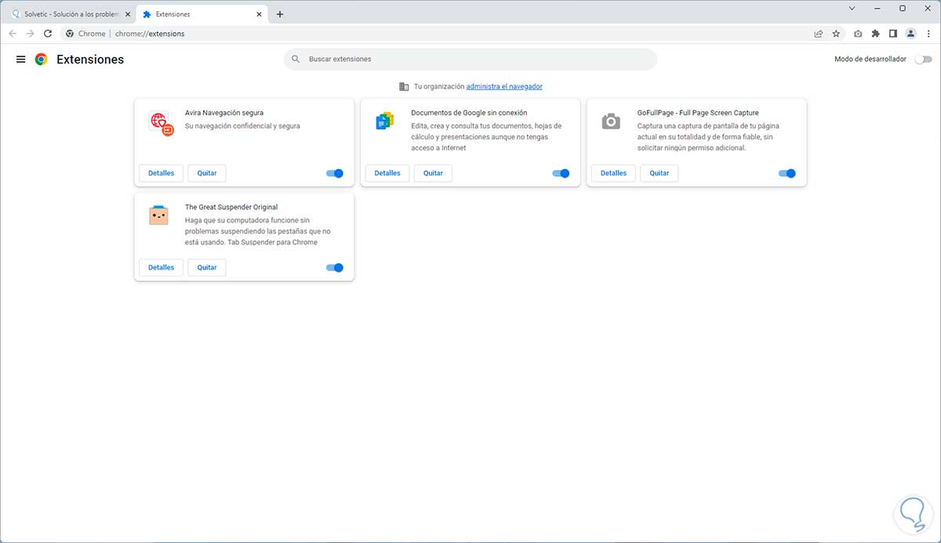Viewport: 941px width, 543px height.
Task: Bookmark this page with the star icon
Action: [836, 34]
